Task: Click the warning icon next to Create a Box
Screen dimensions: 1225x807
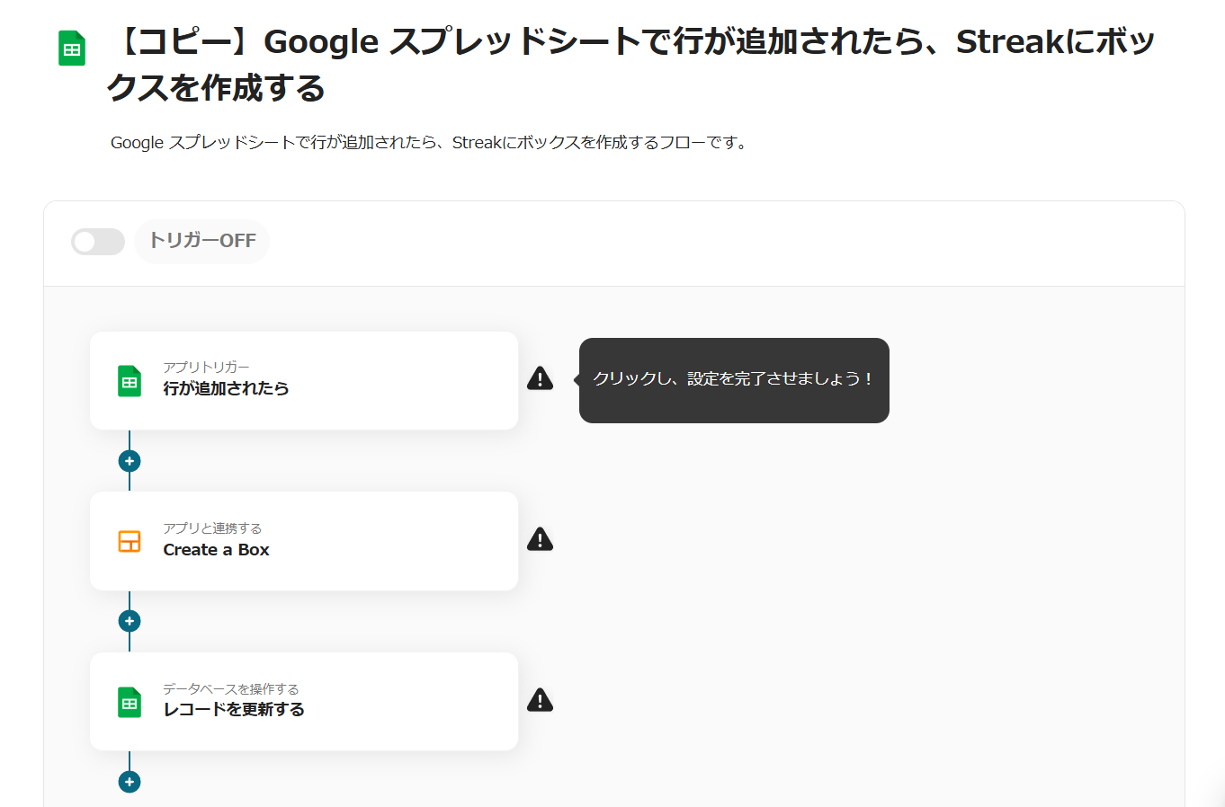Action: pyautogui.click(x=540, y=539)
